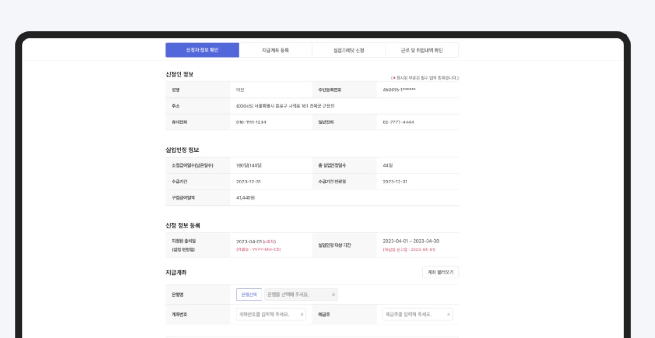This screenshot has width=655, height=338.
Task: Click the period 2023-04-01 ~ 2023-04-30
Action: click(411, 241)
